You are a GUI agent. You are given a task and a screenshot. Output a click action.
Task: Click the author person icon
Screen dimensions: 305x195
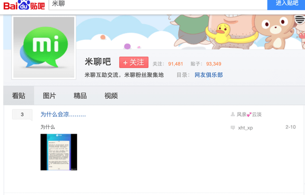233,114
